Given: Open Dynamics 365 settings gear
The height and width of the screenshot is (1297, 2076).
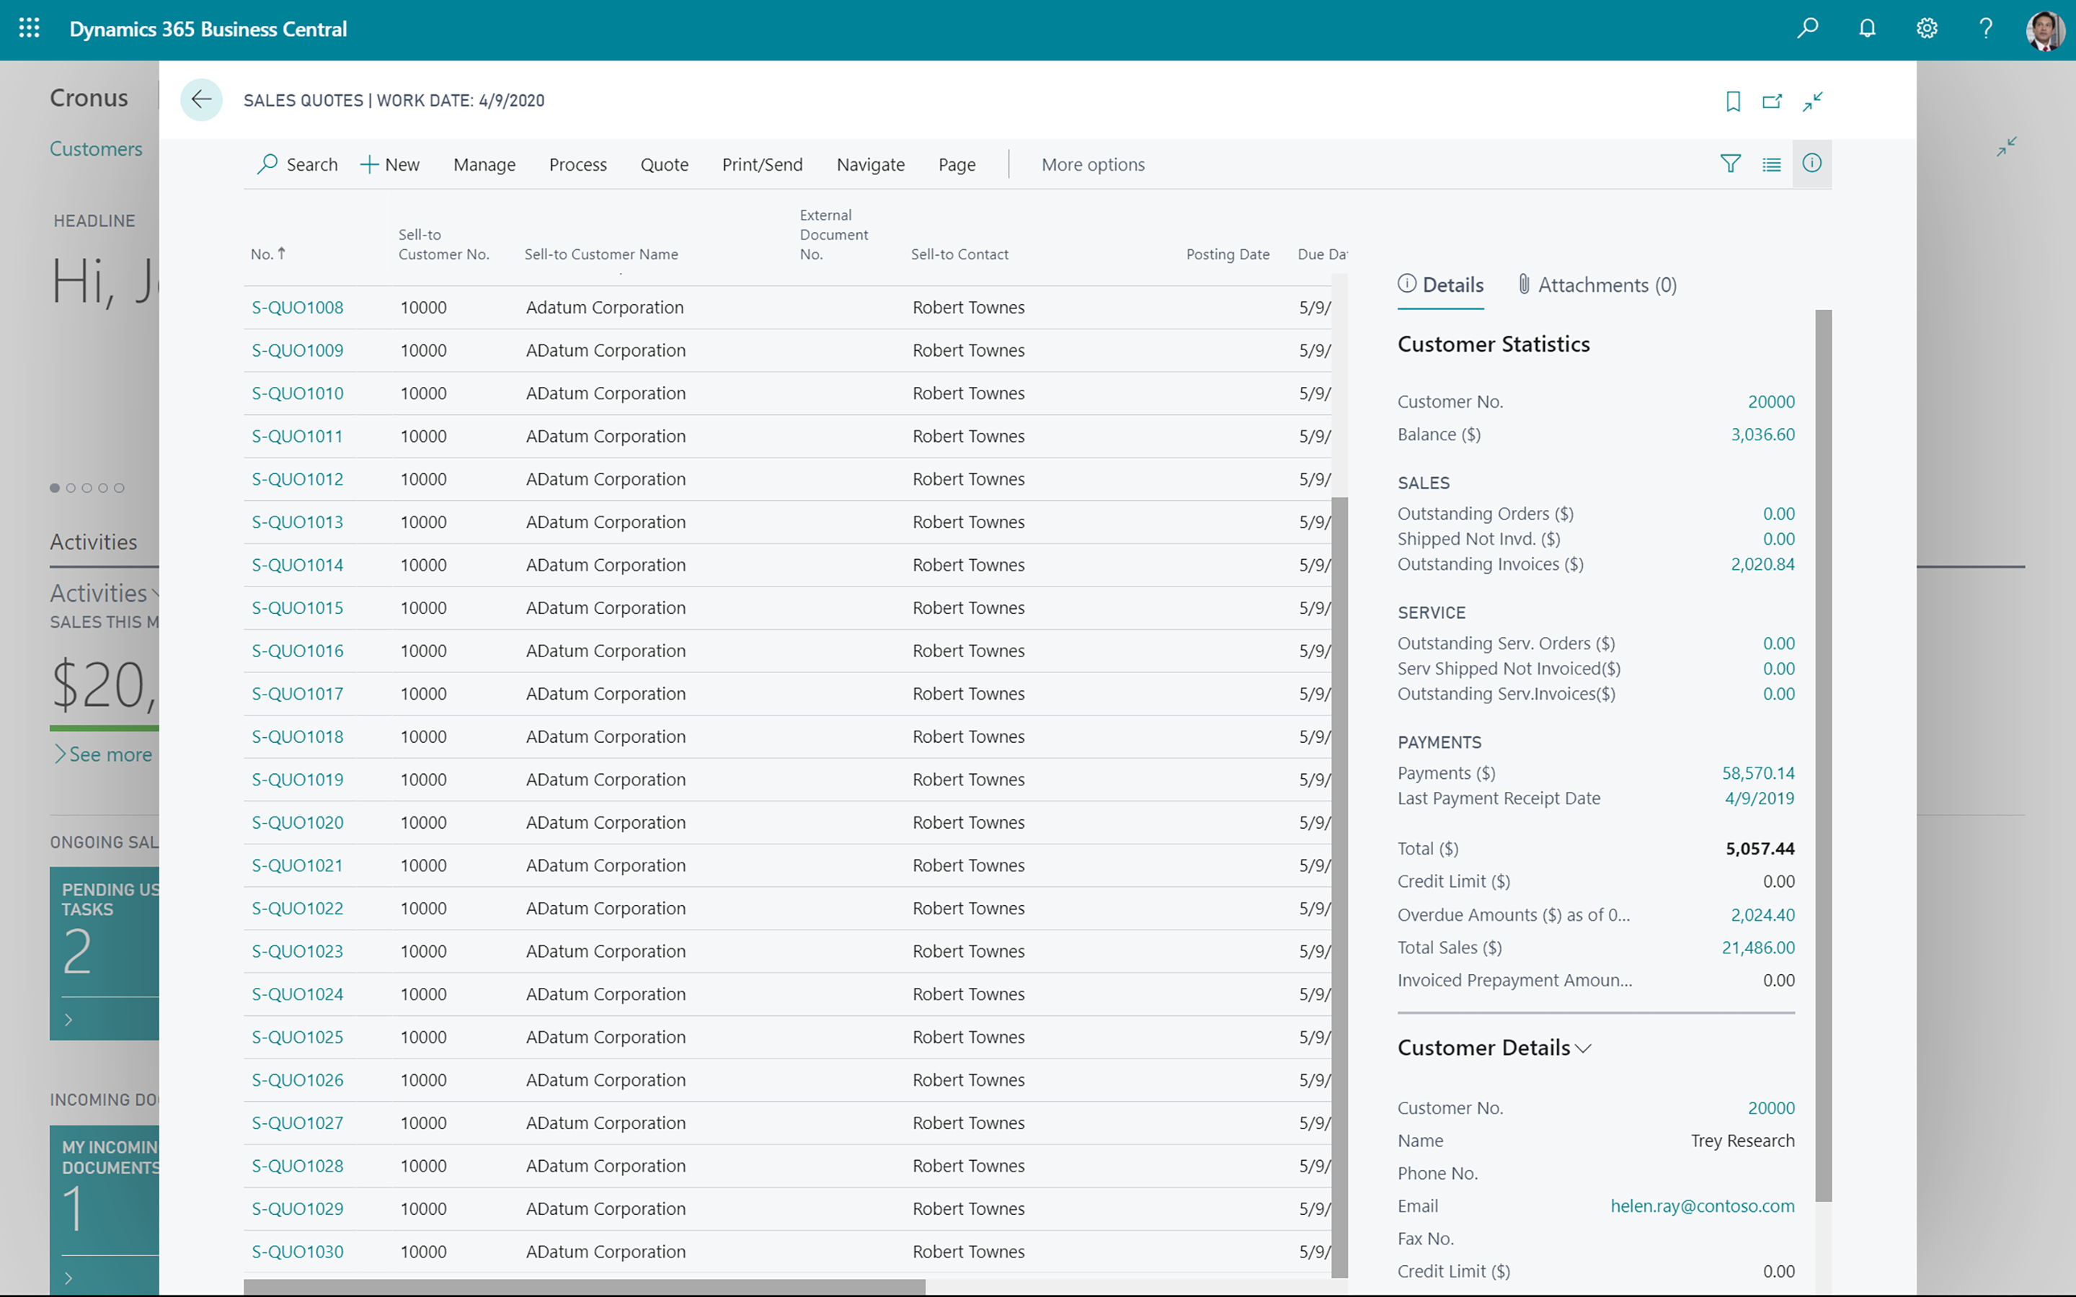Looking at the screenshot, I should 1926,28.
